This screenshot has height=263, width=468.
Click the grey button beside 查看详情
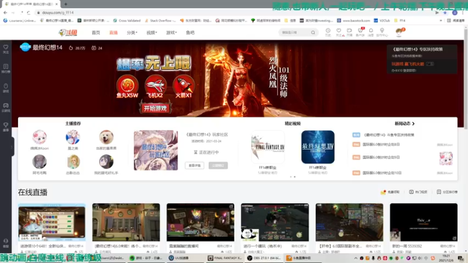pyautogui.click(x=218, y=165)
